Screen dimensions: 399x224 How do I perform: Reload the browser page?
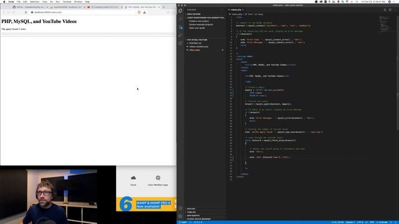(x=14, y=12)
